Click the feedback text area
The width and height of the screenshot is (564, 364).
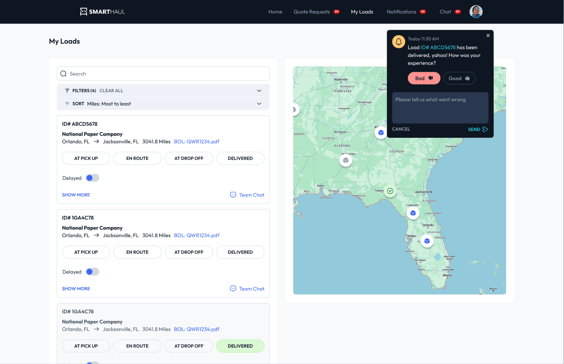[440, 108]
